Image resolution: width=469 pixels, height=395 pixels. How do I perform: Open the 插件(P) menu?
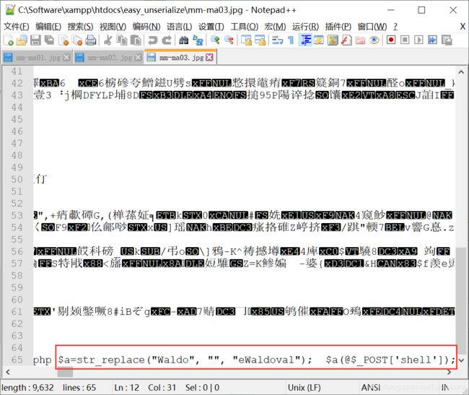coord(338,27)
